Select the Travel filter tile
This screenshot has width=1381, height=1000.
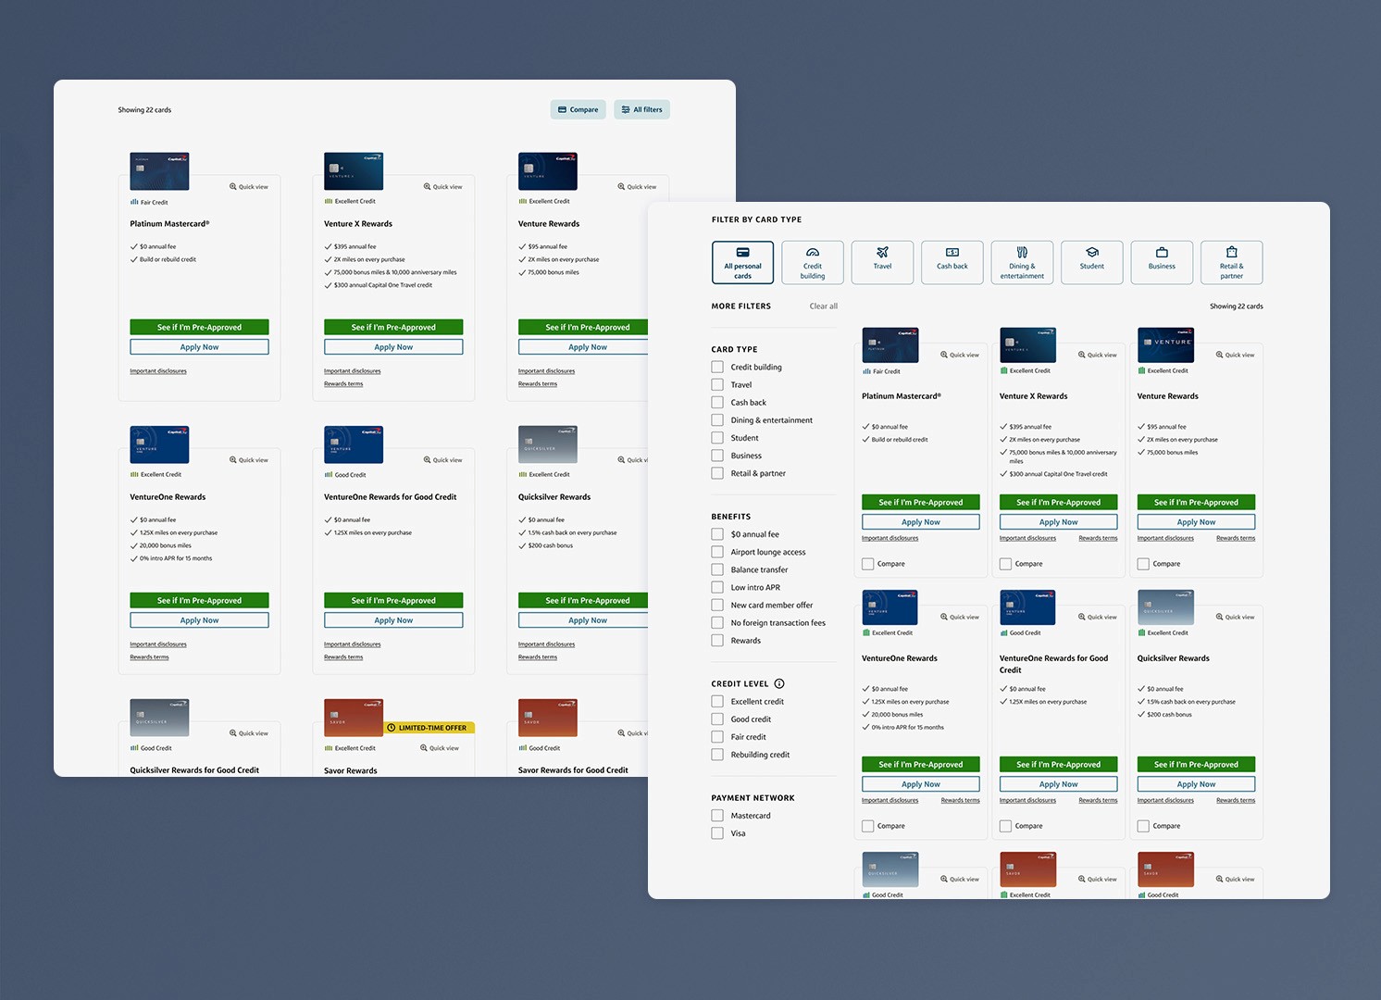tap(882, 262)
